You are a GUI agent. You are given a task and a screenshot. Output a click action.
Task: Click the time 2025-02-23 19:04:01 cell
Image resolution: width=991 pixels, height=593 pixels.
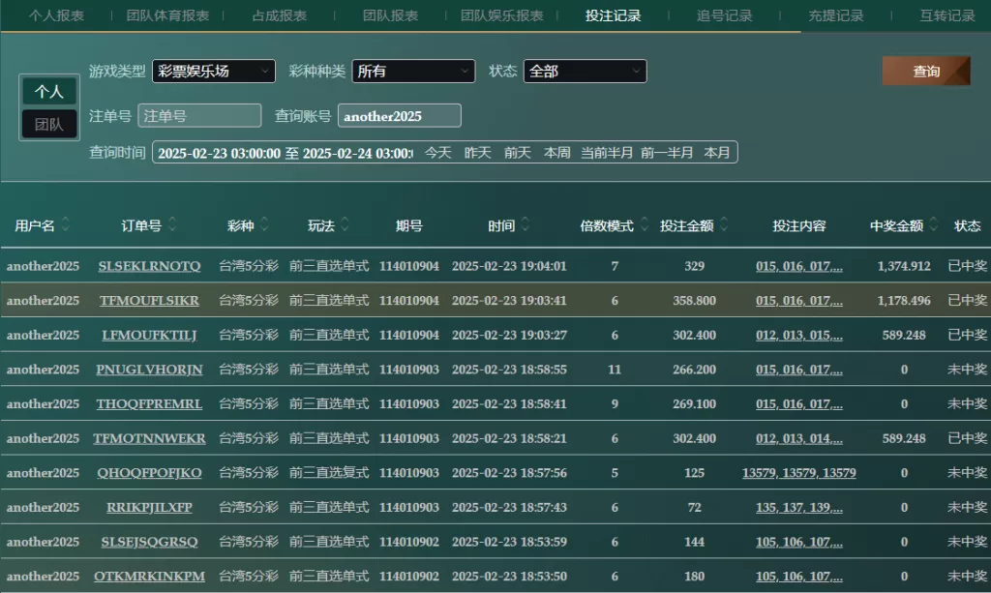pos(509,266)
